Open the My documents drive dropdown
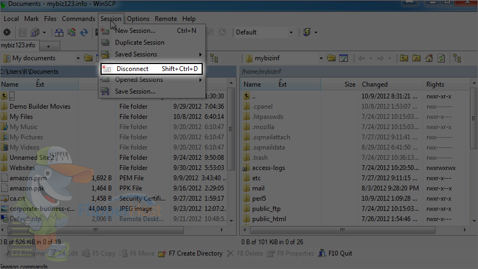478x269 pixels. pyautogui.click(x=78, y=58)
